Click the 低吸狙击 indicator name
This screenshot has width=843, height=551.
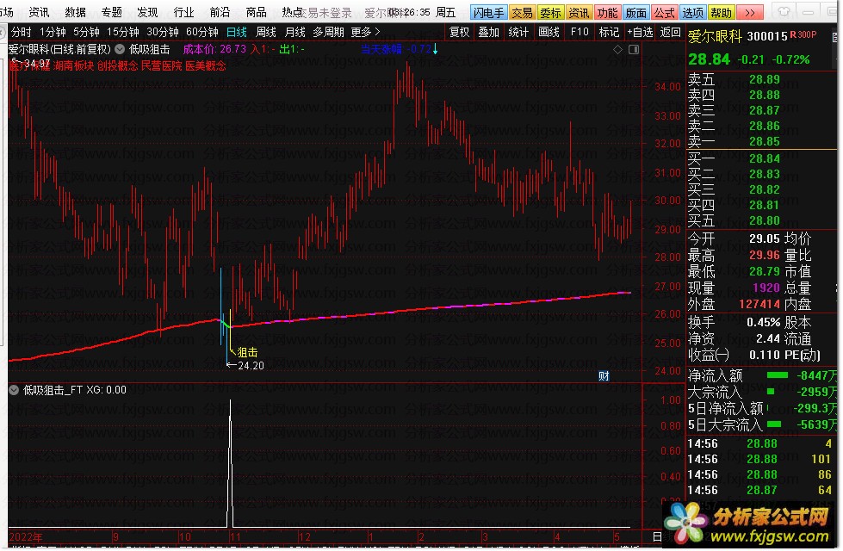[150, 49]
